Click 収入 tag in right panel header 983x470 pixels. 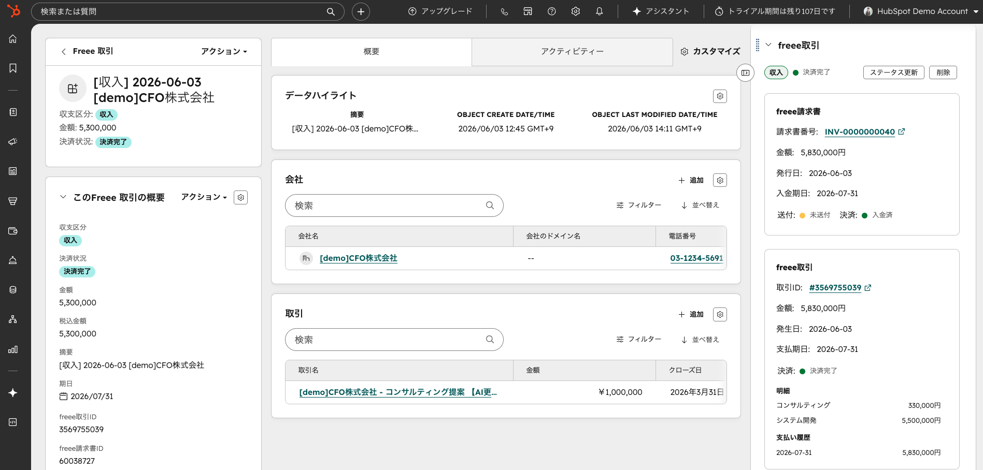[x=776, y=72]
